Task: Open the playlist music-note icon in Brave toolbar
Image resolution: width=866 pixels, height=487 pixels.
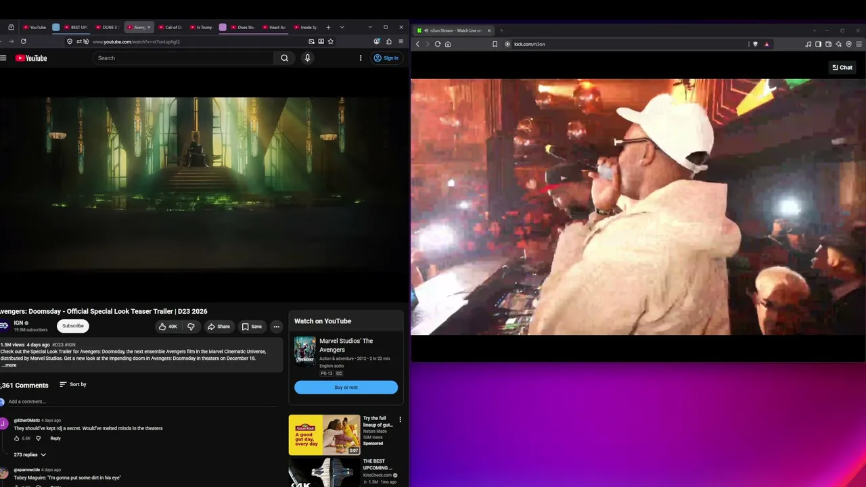Action: point(808,44)
